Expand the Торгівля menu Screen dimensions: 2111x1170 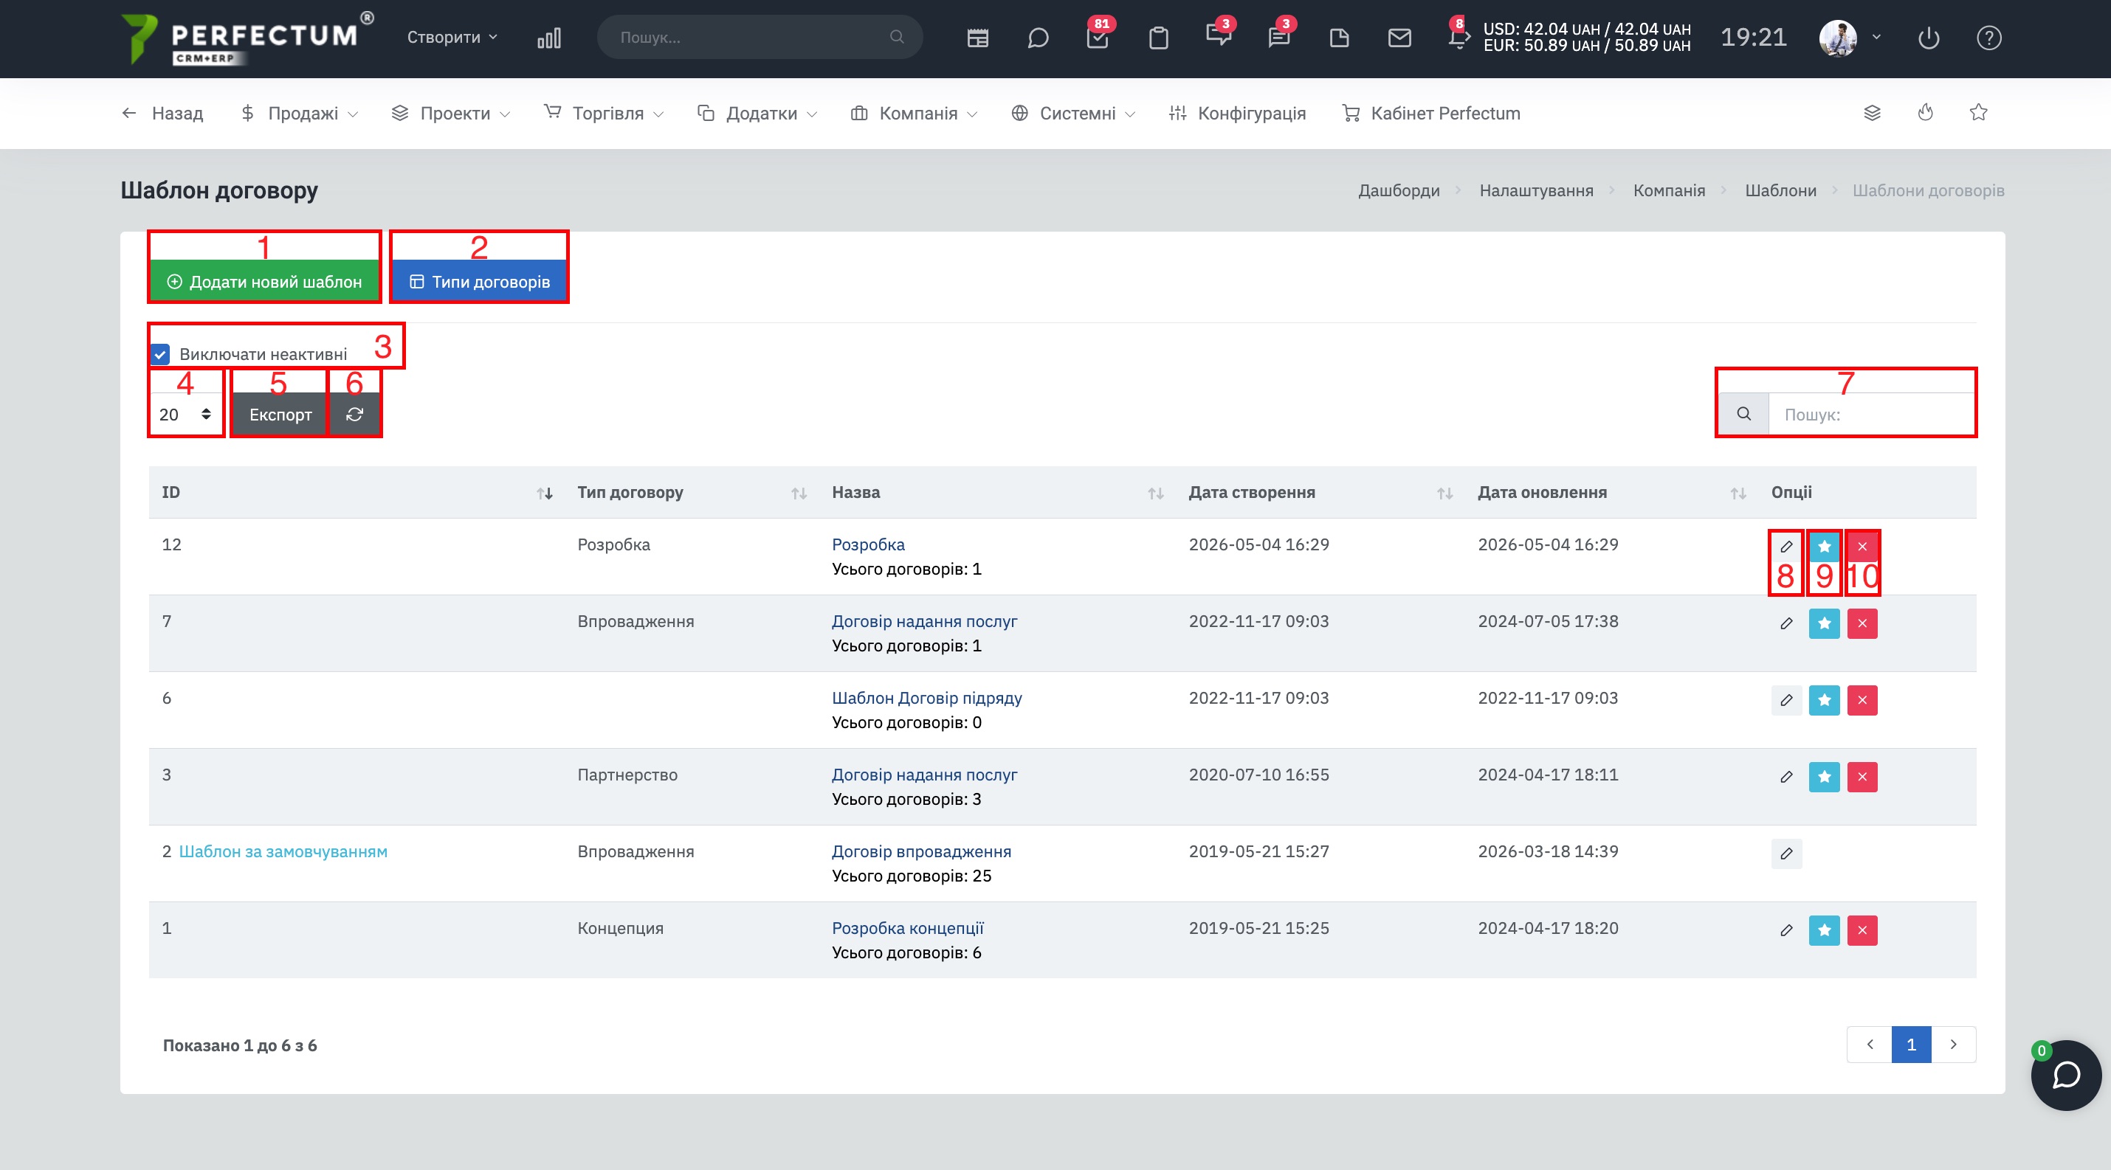tap(604, 113)
